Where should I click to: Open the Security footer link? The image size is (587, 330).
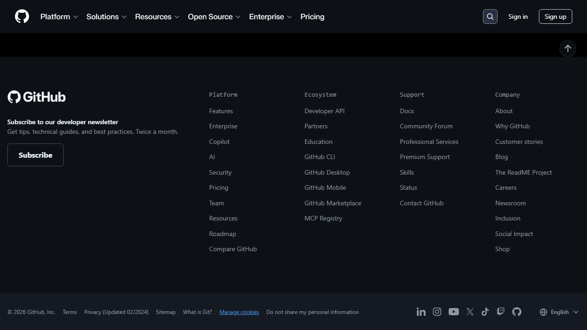(220, 172)
